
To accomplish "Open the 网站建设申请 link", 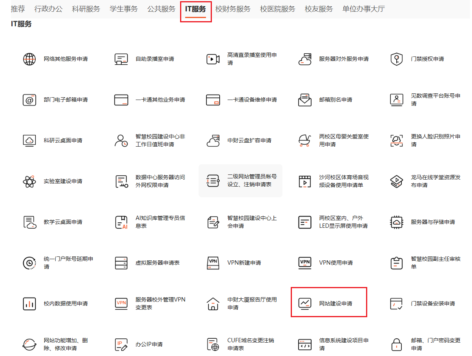I will tap(335, 303).
